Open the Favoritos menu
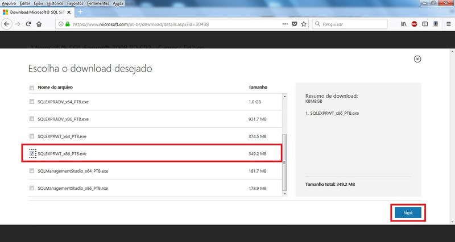 click(x=75, y=3)
